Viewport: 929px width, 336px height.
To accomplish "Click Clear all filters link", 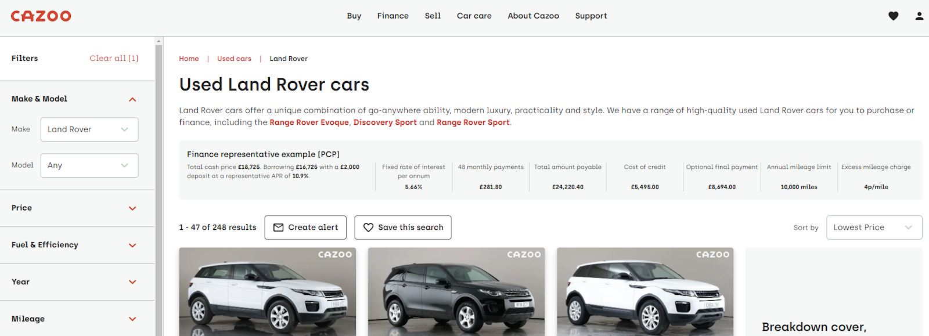I will (x=114, y=59).
